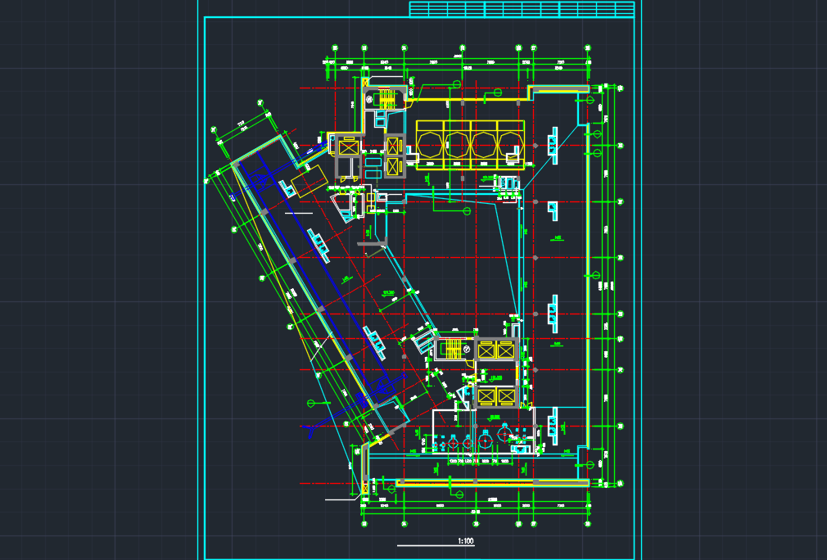827x560 pixels.
Task: Select the yellow staircase beside the lower elevators
Action: click(x=454, y=349)
